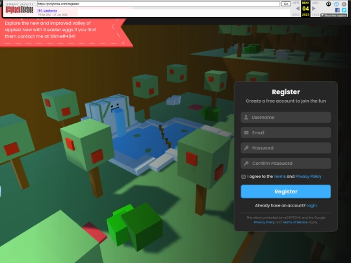Expand About this capture
Image resolution: width=351 pixels, height=263 pixels.
tap(333, 16)
